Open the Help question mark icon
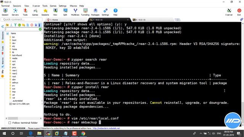 point(115,12)
